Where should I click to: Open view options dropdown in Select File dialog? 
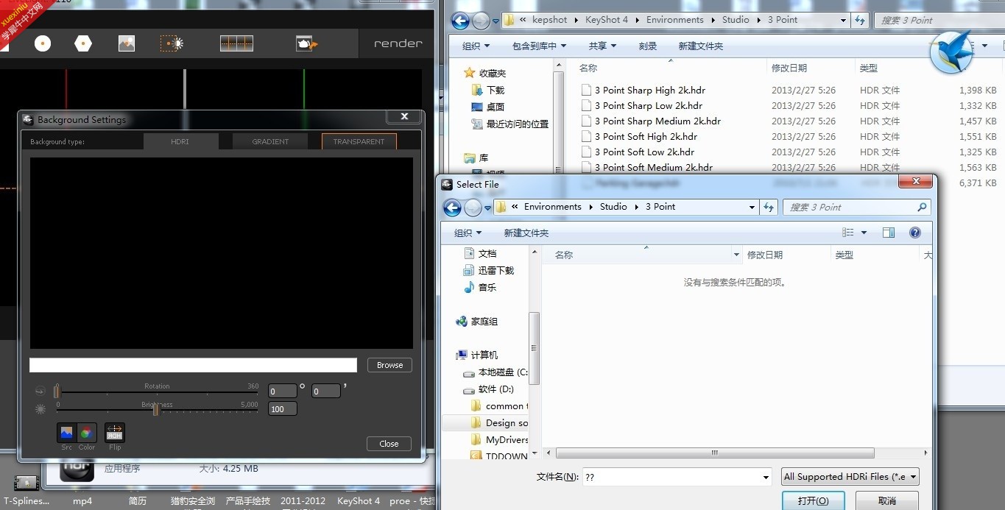(864, 233)
